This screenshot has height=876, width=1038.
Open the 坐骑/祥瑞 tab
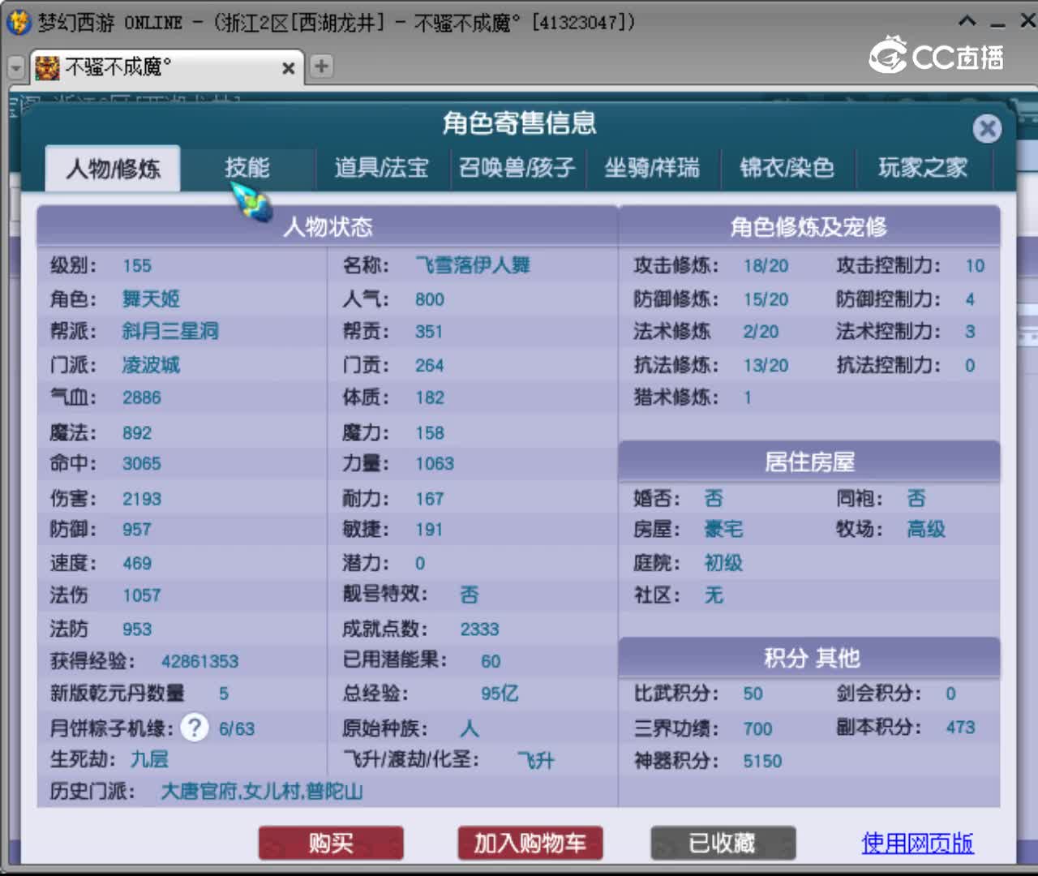click(x=652, y=168)
